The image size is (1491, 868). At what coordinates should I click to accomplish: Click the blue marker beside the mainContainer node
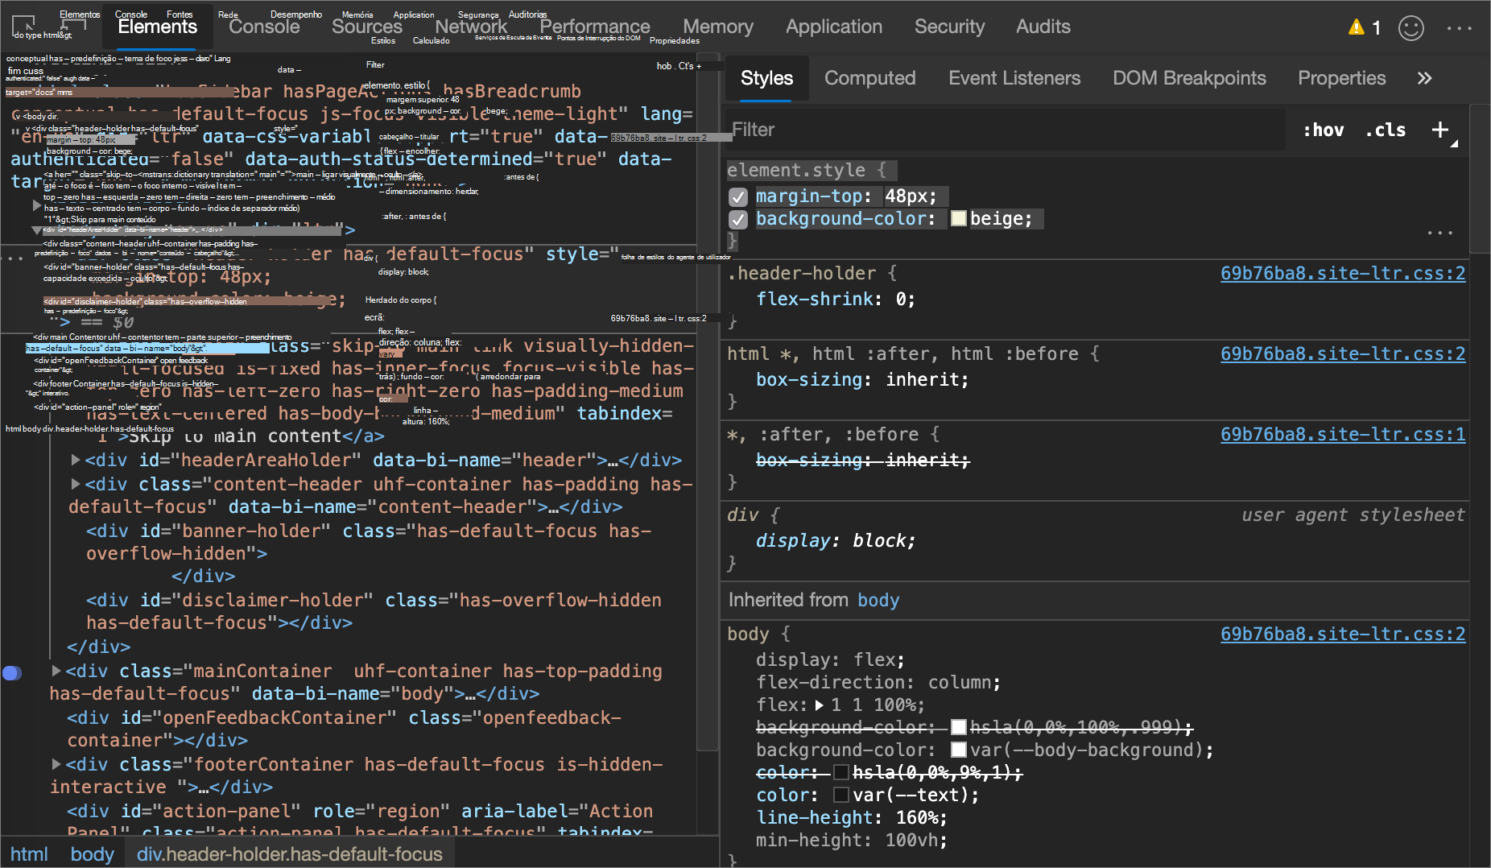12,673
